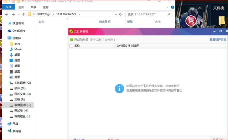Switch to the 查看 ribbon tab
This screenshot has height=140, width=228.
46,7
